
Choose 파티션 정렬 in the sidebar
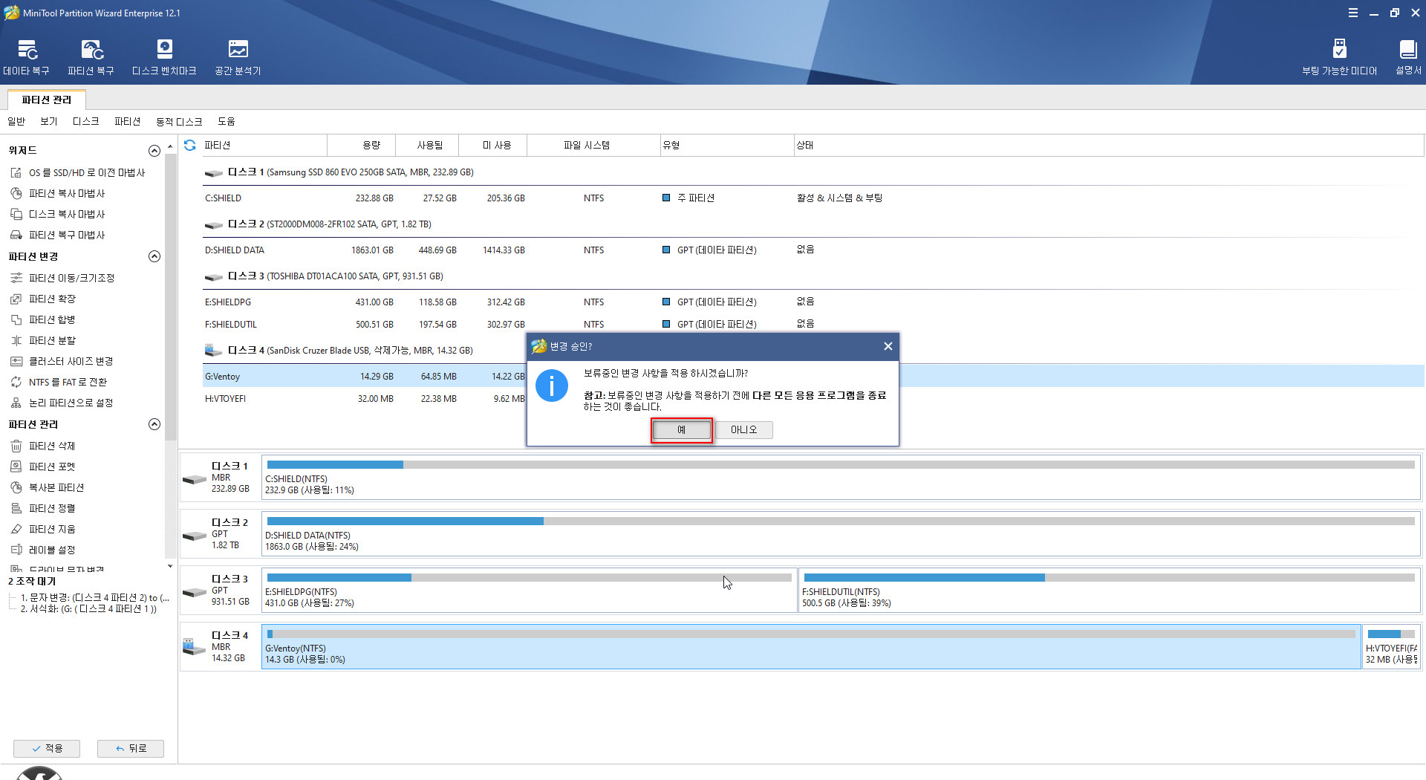[44, 508]
